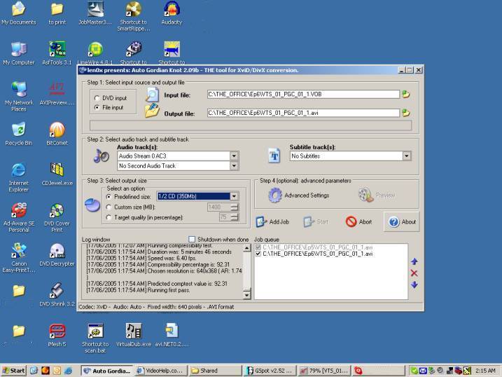
Task: Expand No Second Audio Track dropdown
Action: pyautogui.click(x=234, y=165)
